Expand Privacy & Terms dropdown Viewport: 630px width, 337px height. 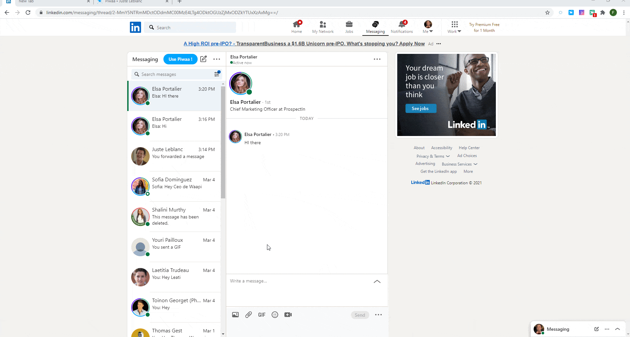[433, 156]
